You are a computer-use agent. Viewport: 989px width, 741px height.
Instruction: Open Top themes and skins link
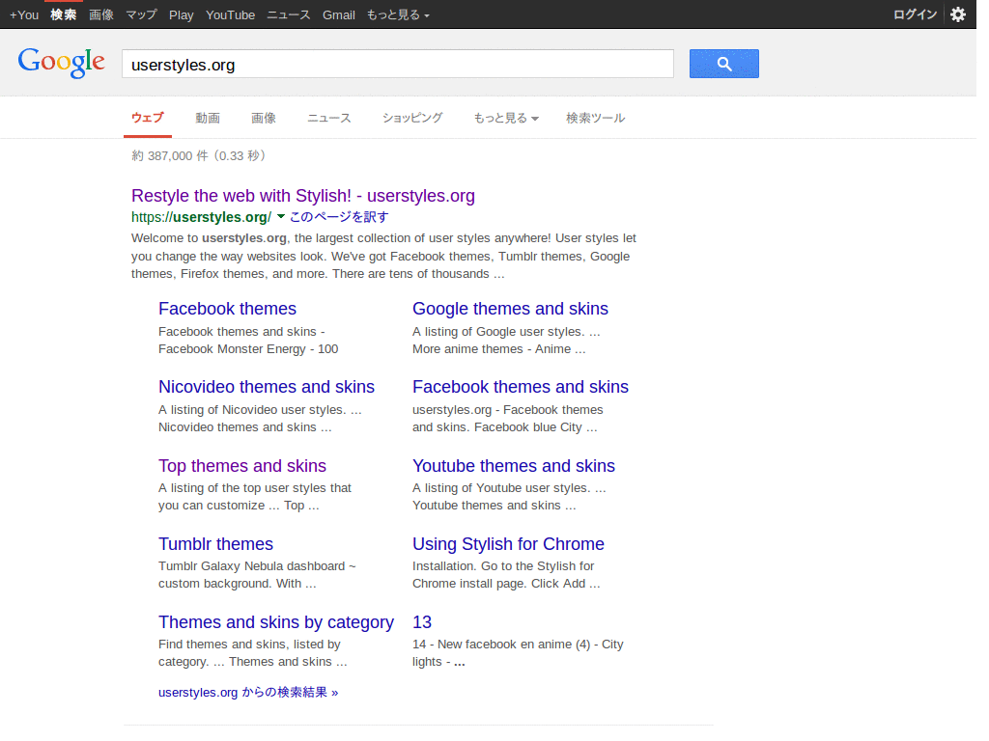point(242,466)
